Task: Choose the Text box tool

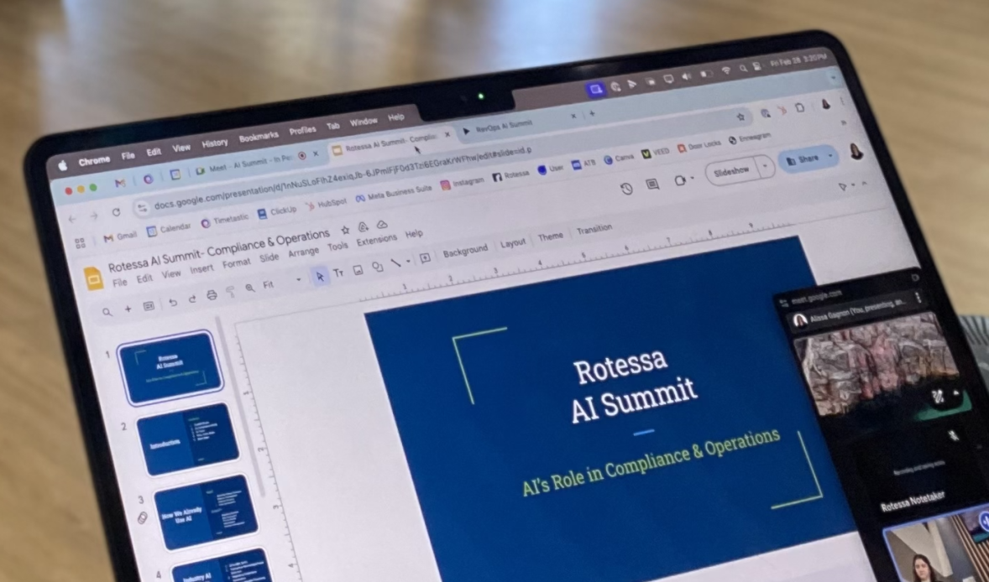Action: [x=338, y=273]
